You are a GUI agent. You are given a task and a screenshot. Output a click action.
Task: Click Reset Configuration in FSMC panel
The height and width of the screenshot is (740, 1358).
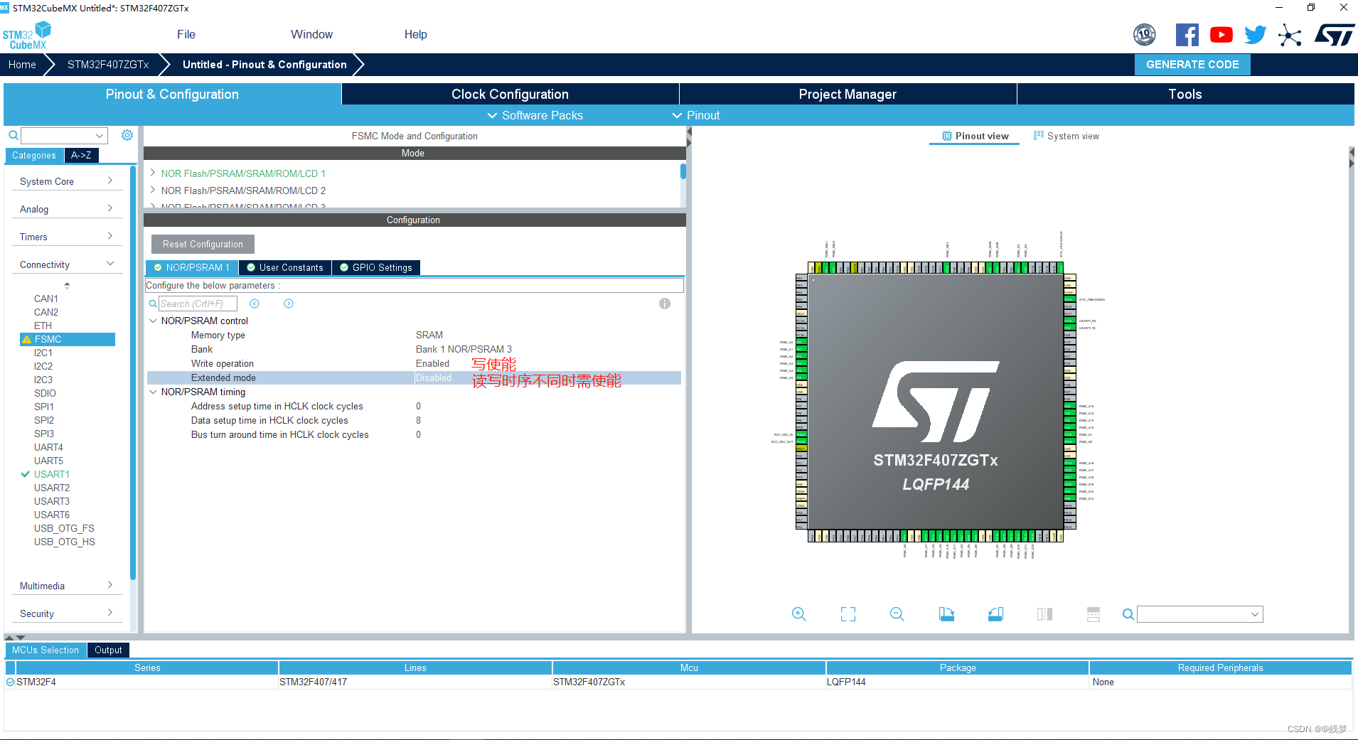point(202,244)
